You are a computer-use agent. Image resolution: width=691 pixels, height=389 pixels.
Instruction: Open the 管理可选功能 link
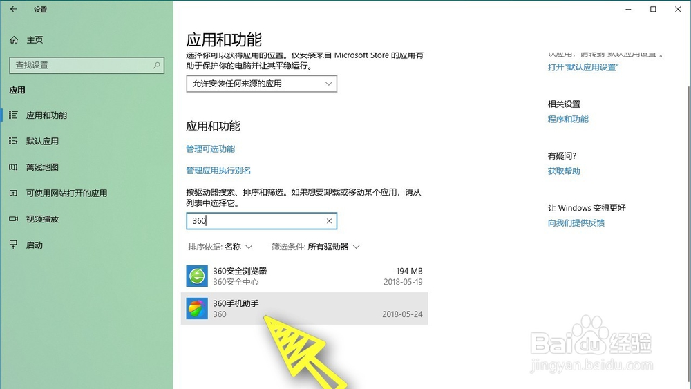tap(211, 149)
